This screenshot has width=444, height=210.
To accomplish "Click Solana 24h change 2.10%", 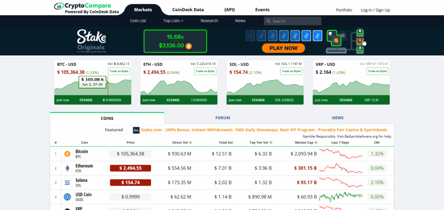I will click(x=377, y=183).
